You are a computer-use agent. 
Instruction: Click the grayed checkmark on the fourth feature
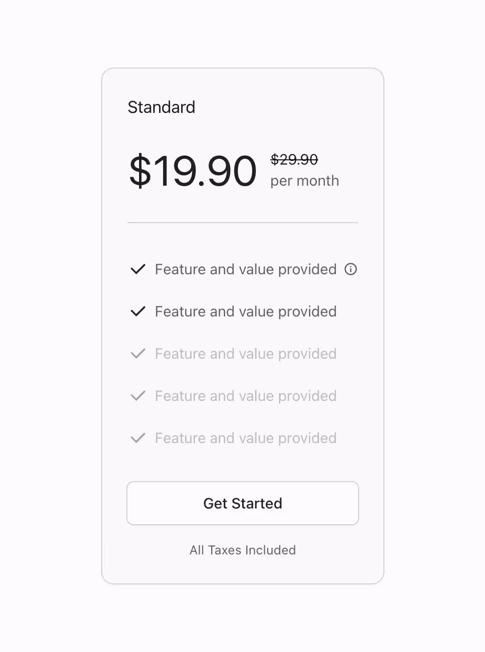[x=137, y=396]
